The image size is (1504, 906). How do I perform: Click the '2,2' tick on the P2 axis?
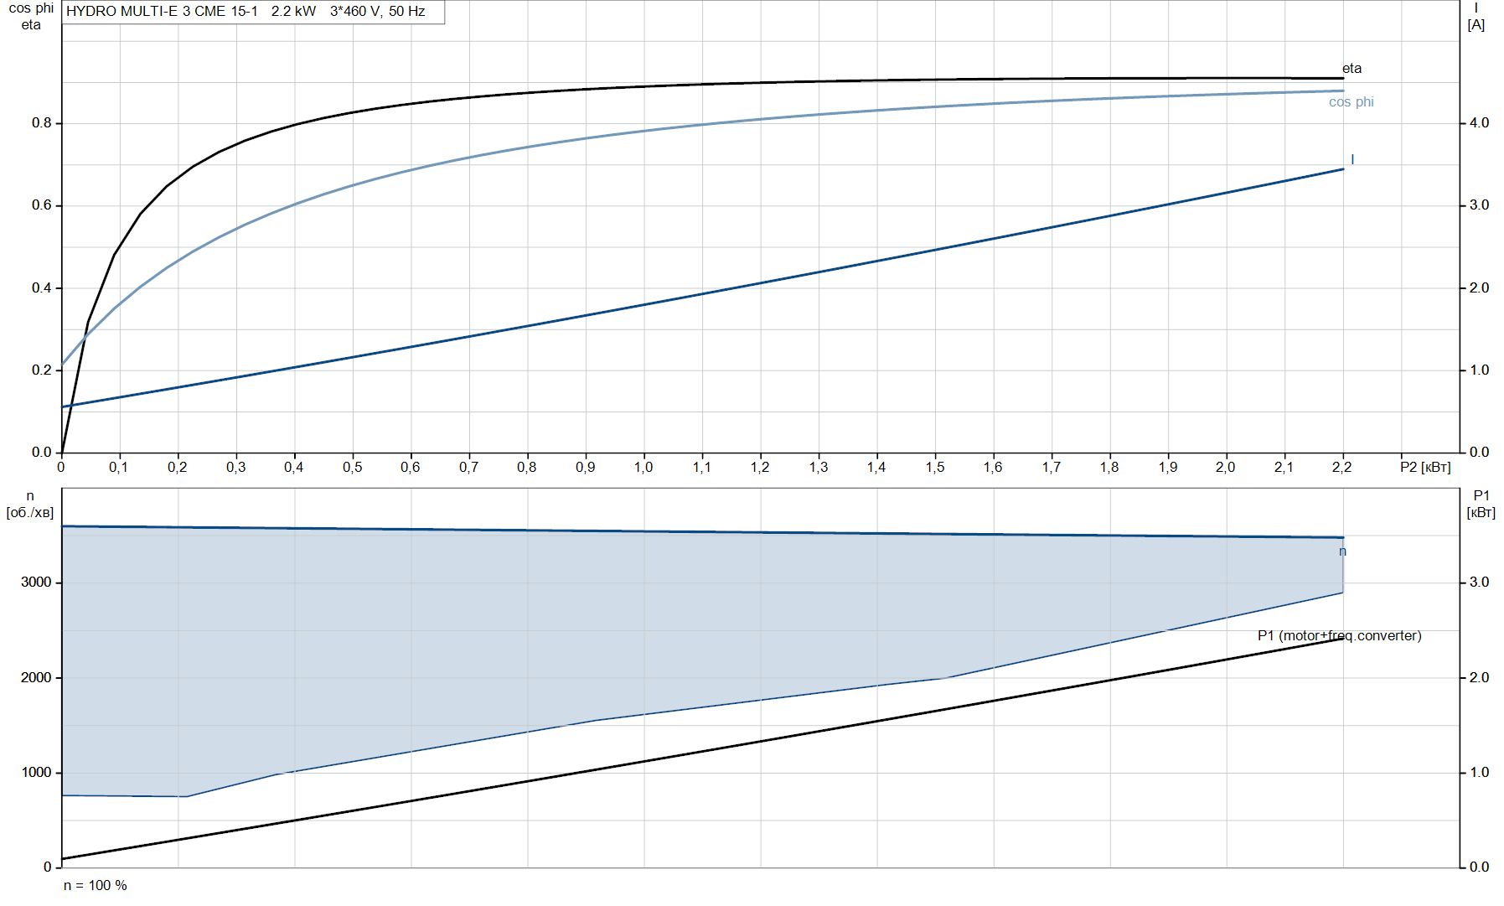click(1341, 467)
